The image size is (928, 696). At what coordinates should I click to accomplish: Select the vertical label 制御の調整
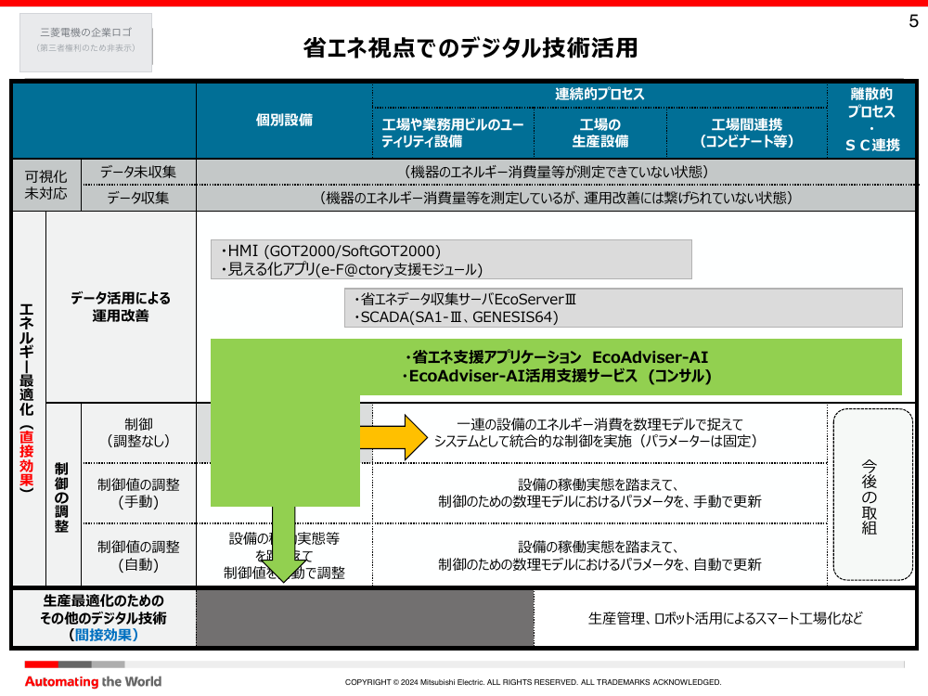[x=61, y=497]
